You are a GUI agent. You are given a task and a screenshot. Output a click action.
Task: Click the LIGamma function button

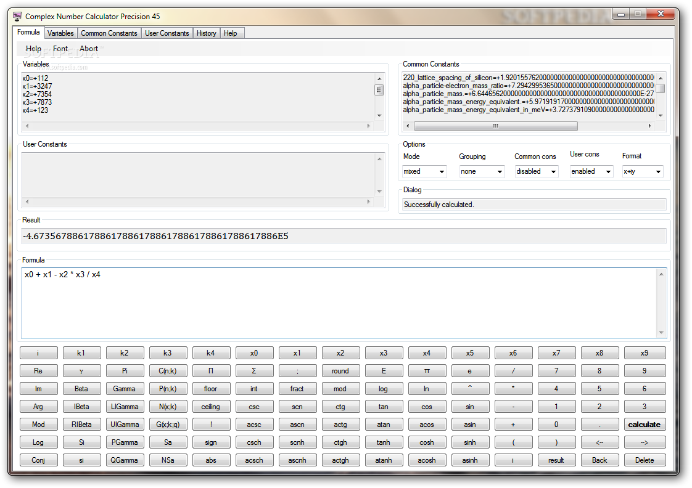(125, 407)
